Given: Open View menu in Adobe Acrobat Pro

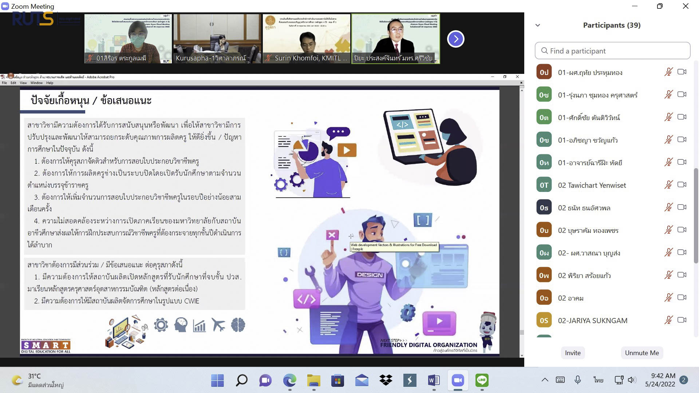Looking at the screenshot, I should [x=23, y=83].
